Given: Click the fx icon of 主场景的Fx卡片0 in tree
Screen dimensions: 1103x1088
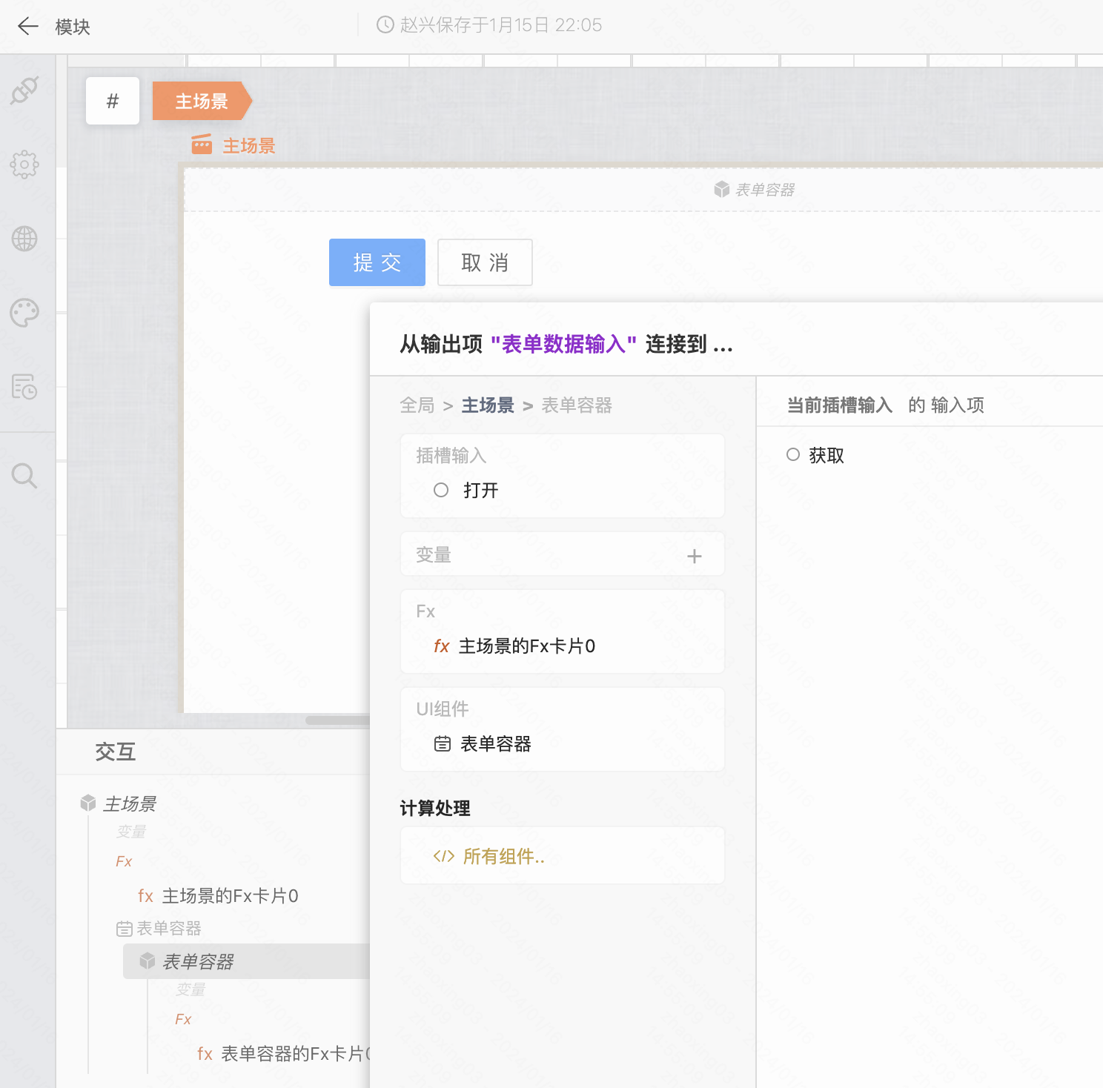Looking at the screenshot, I should point(145,896).
